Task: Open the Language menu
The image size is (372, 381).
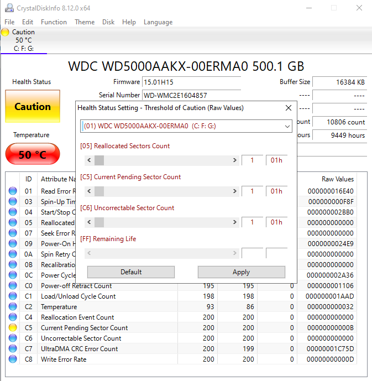Action: click(158, 22)
